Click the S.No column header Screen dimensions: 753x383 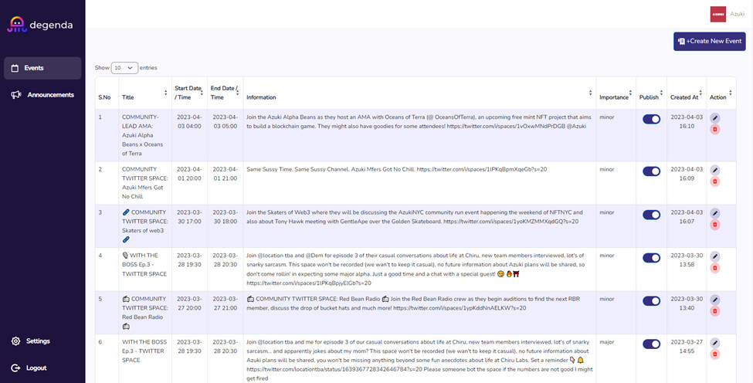click(107, 93)
